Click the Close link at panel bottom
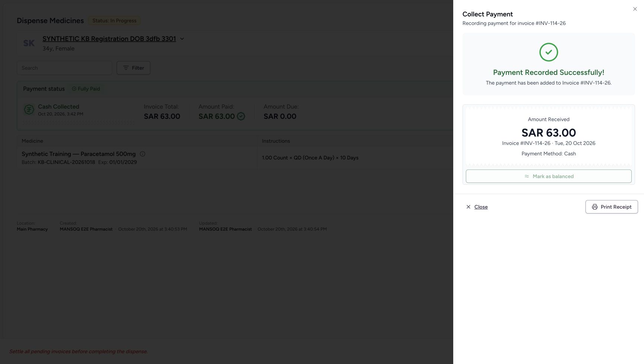This screenshot has width=644, height=364. [481, 207]
